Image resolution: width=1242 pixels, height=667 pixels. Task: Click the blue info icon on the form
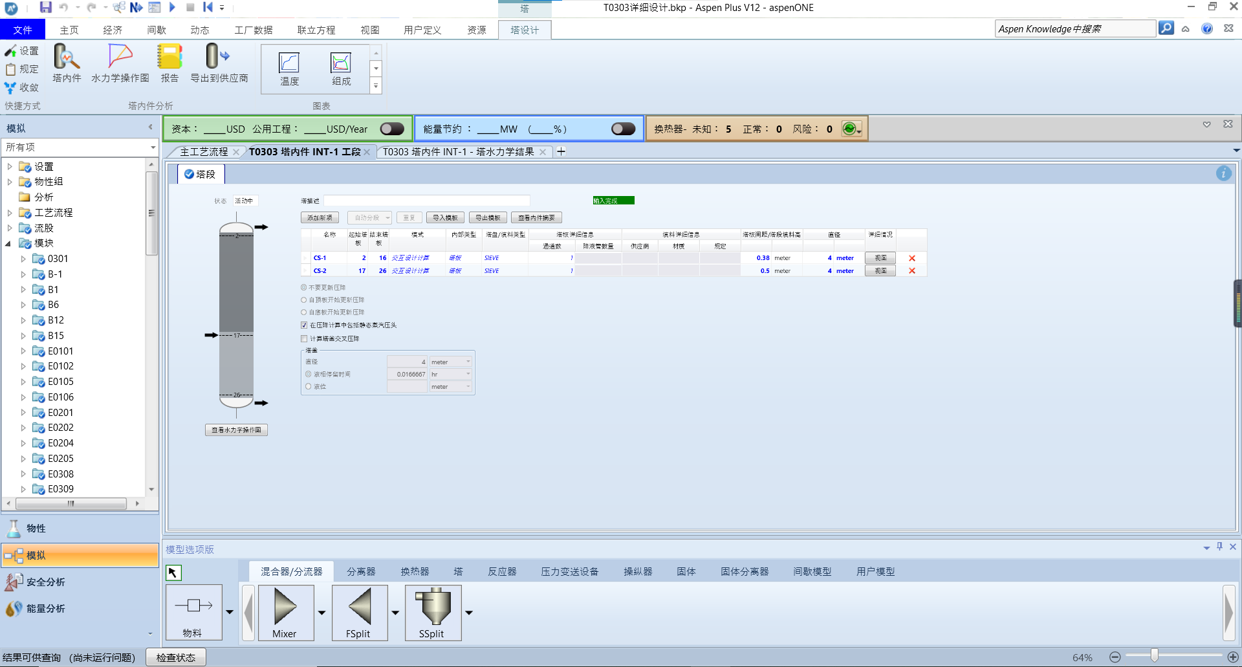pos(1223,173)
